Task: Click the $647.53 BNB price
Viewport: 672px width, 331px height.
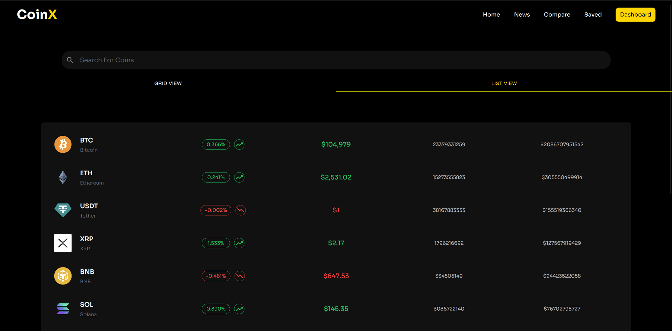Action: (336, 276)
